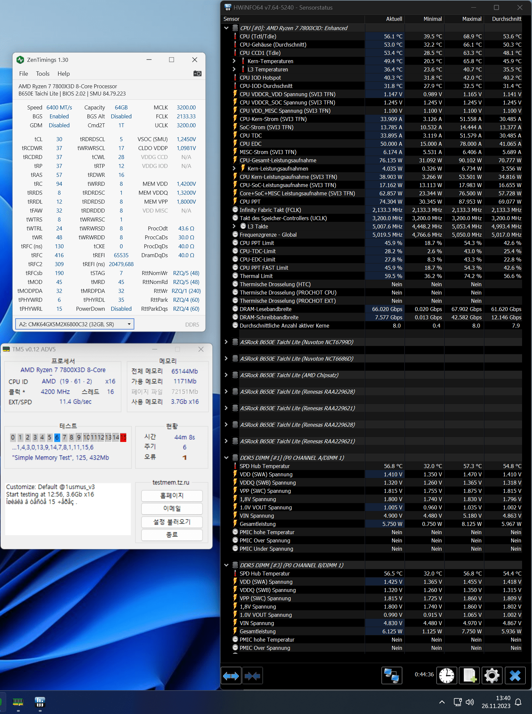Click the HWiNFO taskbar icon

40,701
